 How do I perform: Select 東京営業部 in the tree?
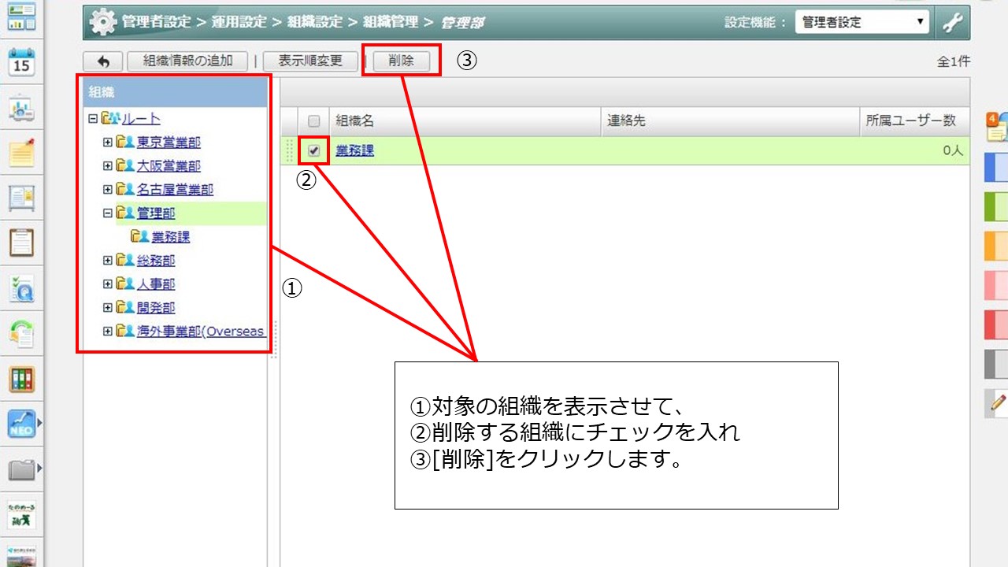[169, 143]
